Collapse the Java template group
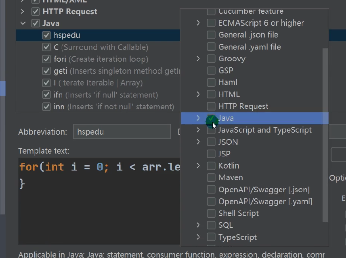Viewport: 346px width, 258px height. click(23, 23)
